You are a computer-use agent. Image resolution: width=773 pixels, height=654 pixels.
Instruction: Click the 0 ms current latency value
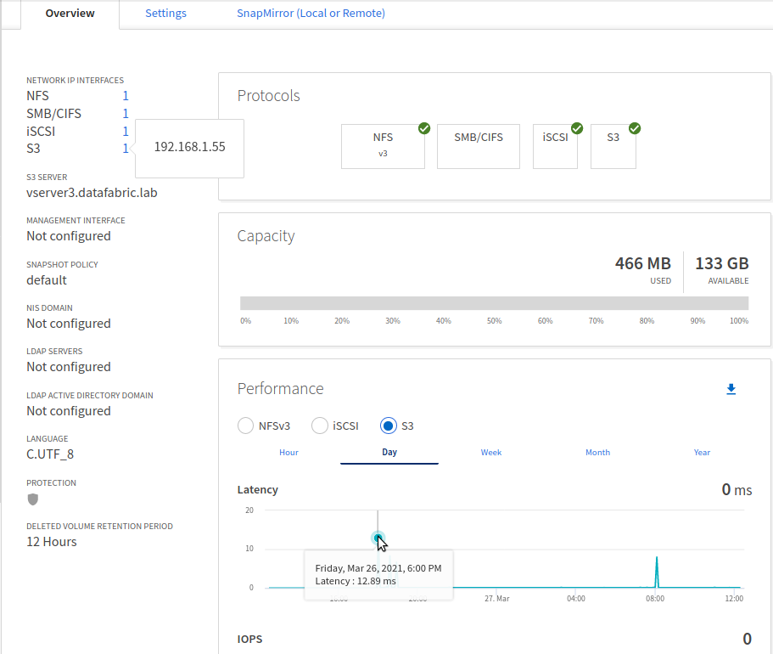tap(737, 489)
